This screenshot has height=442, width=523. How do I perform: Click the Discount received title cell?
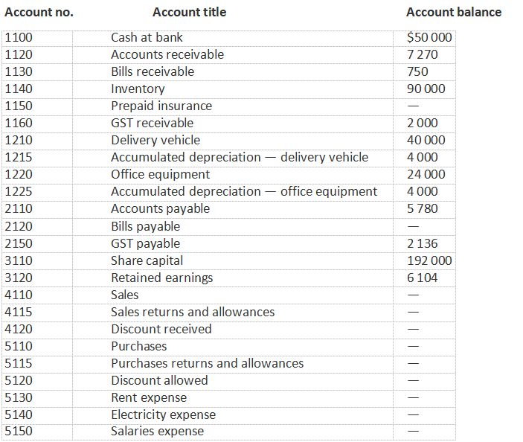pyautogui.click(x=161, y=329)
